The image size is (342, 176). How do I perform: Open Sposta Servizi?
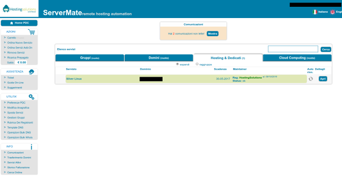[15, 113]
